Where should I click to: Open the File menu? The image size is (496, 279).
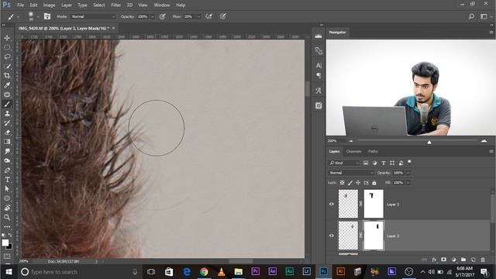tap(21, 5)
